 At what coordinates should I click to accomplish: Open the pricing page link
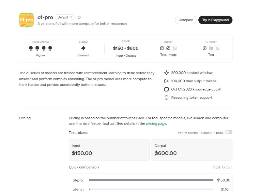click(156, 124)
